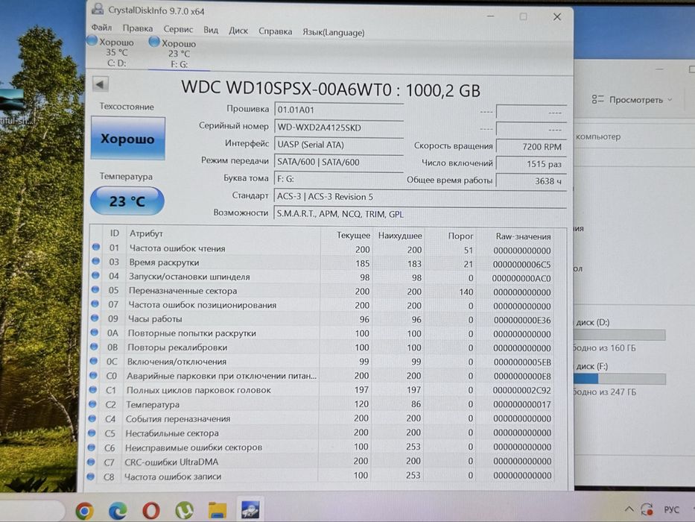Open the Вид menu

(x=211, y=30)
